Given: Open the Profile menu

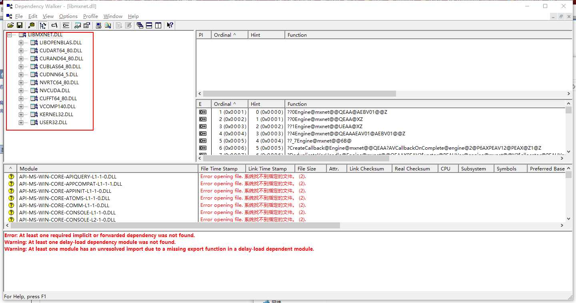Looking at the screenshot, I should tap(90, 16).
